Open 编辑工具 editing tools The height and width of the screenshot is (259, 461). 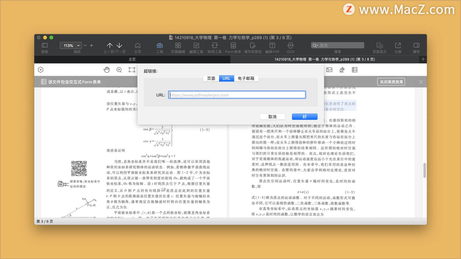196,45
